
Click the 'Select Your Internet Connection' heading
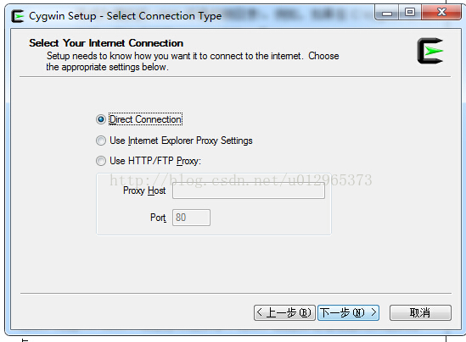pos(106,43)
